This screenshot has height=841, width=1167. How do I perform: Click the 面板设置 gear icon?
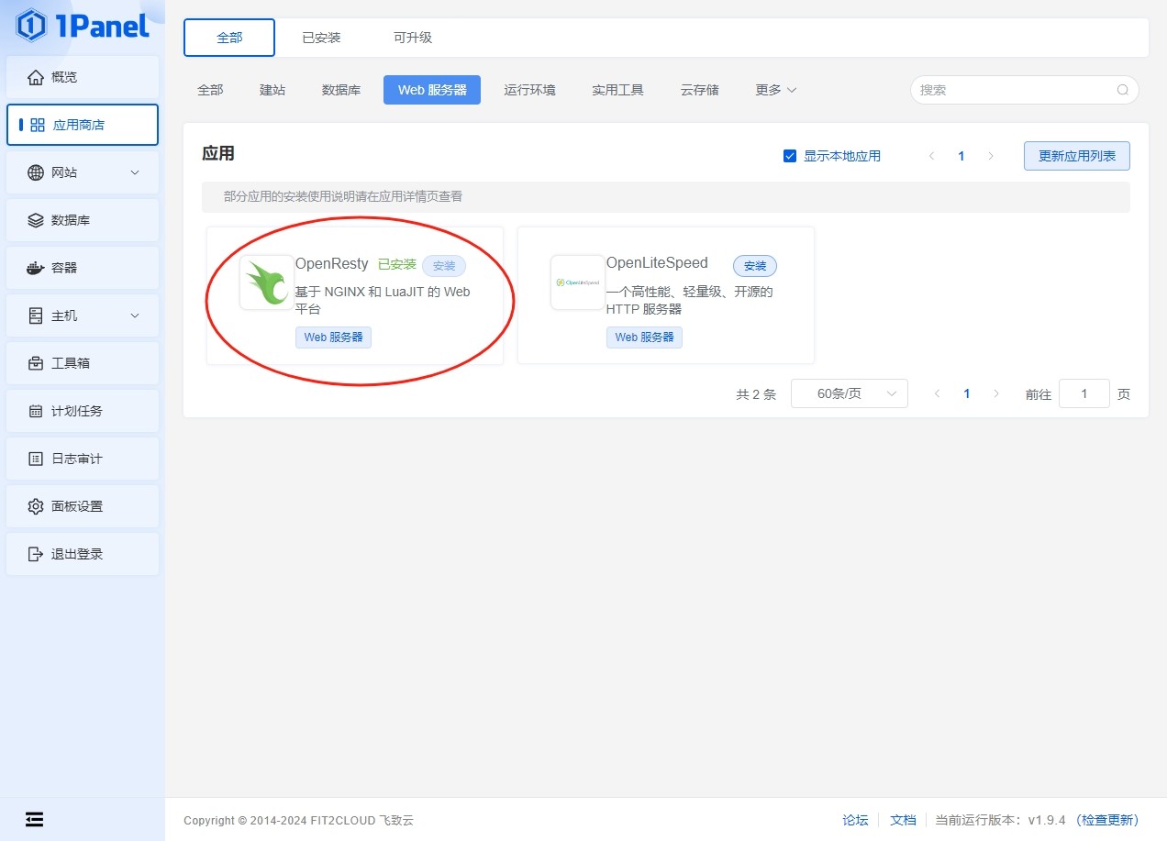click(x=36, y=506)
